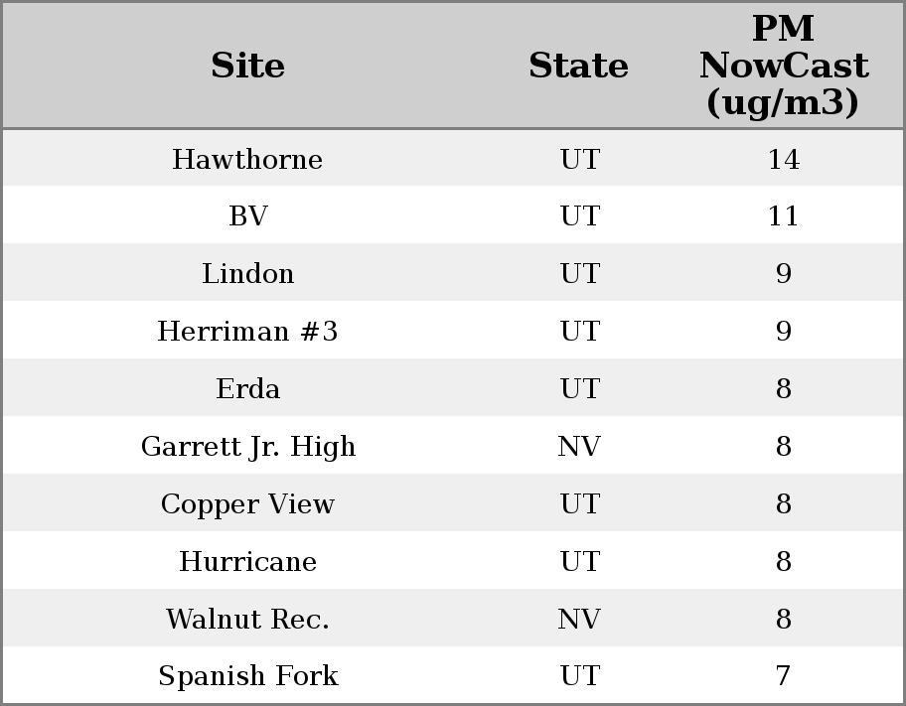
Task: Click the NV state cell for Walnut Rec.
Action: [x=579, y=620]
